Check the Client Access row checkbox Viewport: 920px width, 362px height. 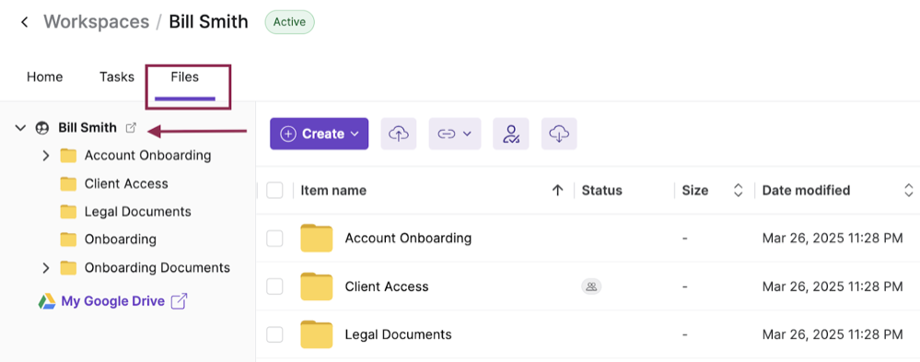click(274, 286)
